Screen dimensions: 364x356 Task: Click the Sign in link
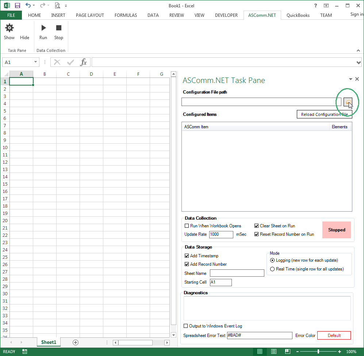click(357, 14)
